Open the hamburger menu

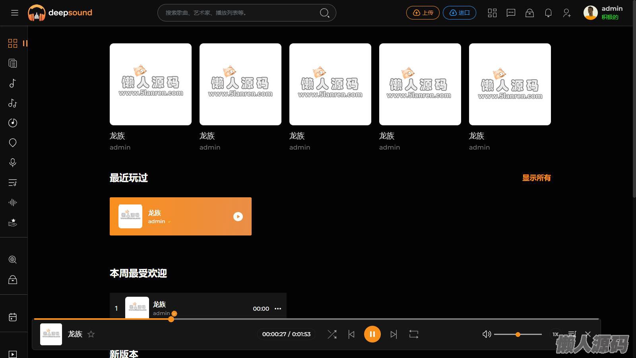click(15, 13)
